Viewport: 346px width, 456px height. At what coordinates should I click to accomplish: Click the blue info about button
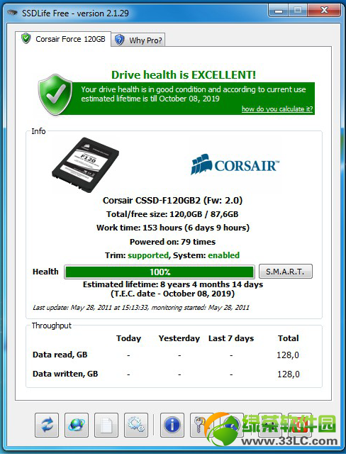172,425
